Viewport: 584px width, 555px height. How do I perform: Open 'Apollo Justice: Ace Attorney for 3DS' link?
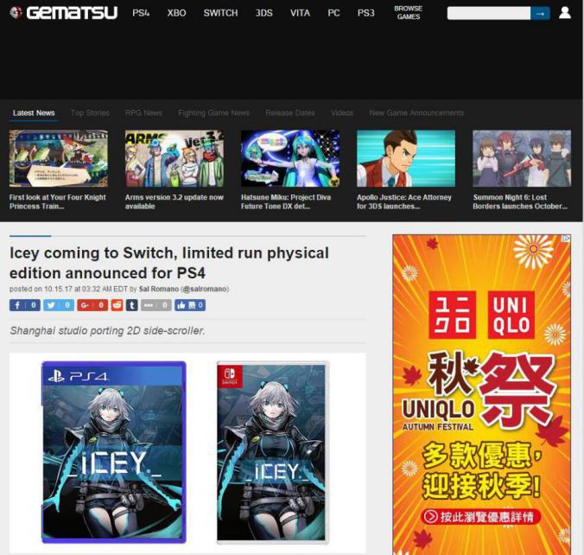[404, 201]
